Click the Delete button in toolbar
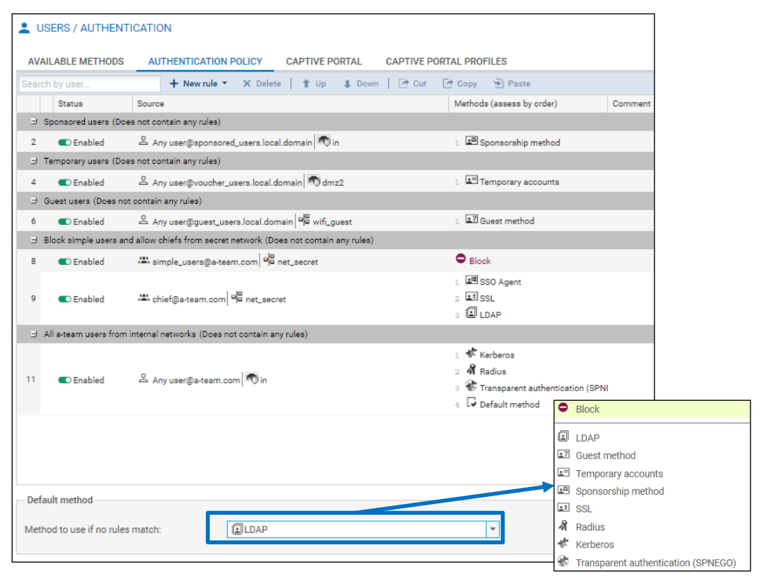Image resolution: width=761 pixels, height=578 pixels. (x=262, y=83)
